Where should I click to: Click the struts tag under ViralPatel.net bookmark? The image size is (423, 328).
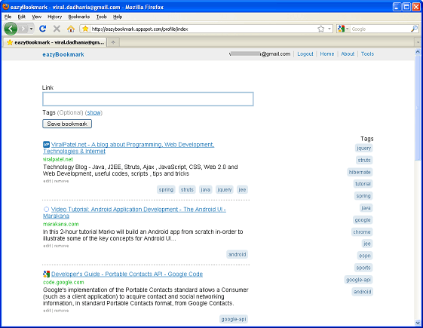(187, 189)
